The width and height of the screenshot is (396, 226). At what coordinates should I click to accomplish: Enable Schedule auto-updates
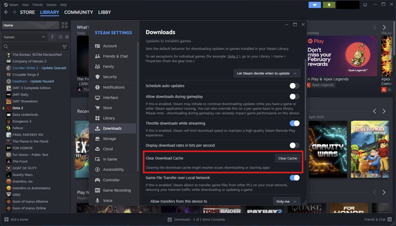pos(294,86)
